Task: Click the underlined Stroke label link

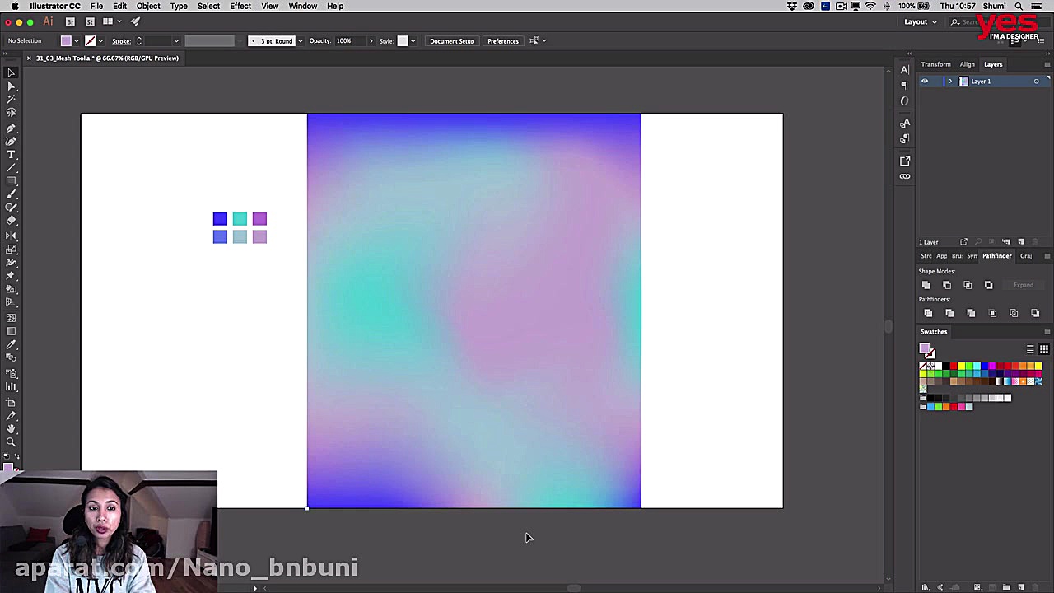Action: click(121, 40)
